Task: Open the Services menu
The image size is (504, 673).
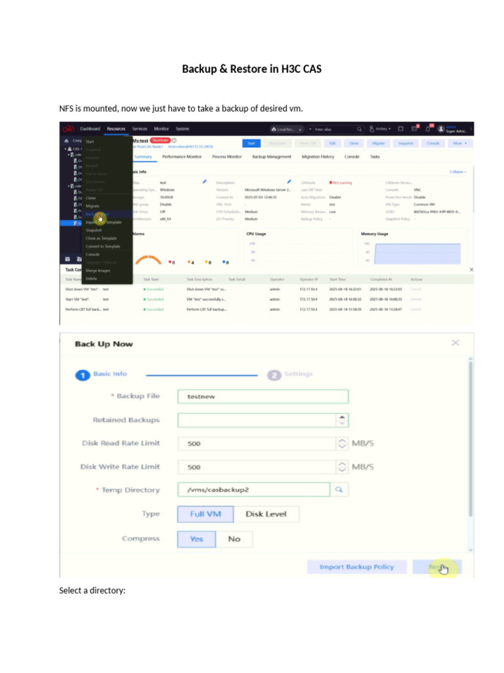Action: pyautogui.click(x=140, y=129)
